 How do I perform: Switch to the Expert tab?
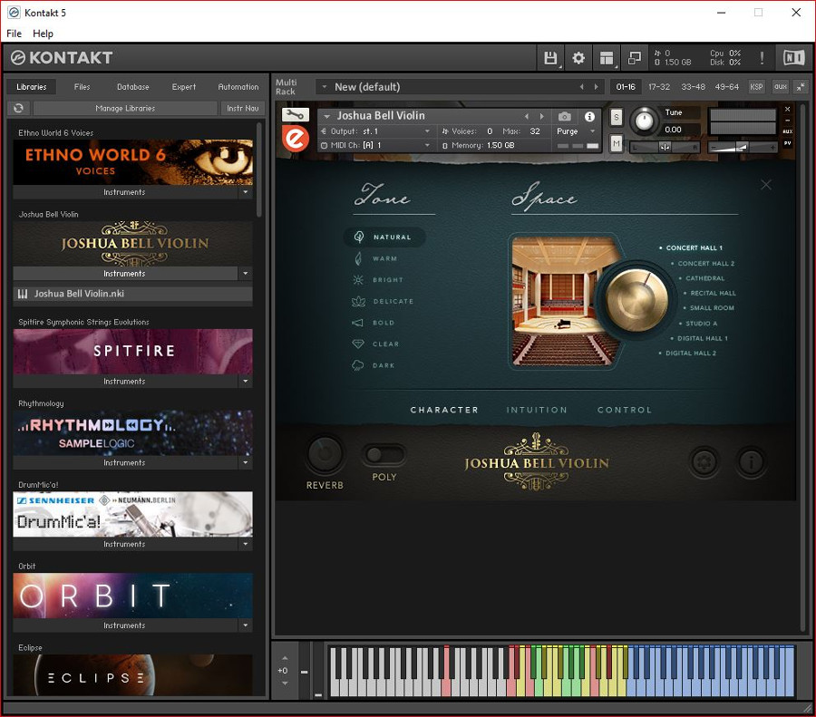(184, 87)
